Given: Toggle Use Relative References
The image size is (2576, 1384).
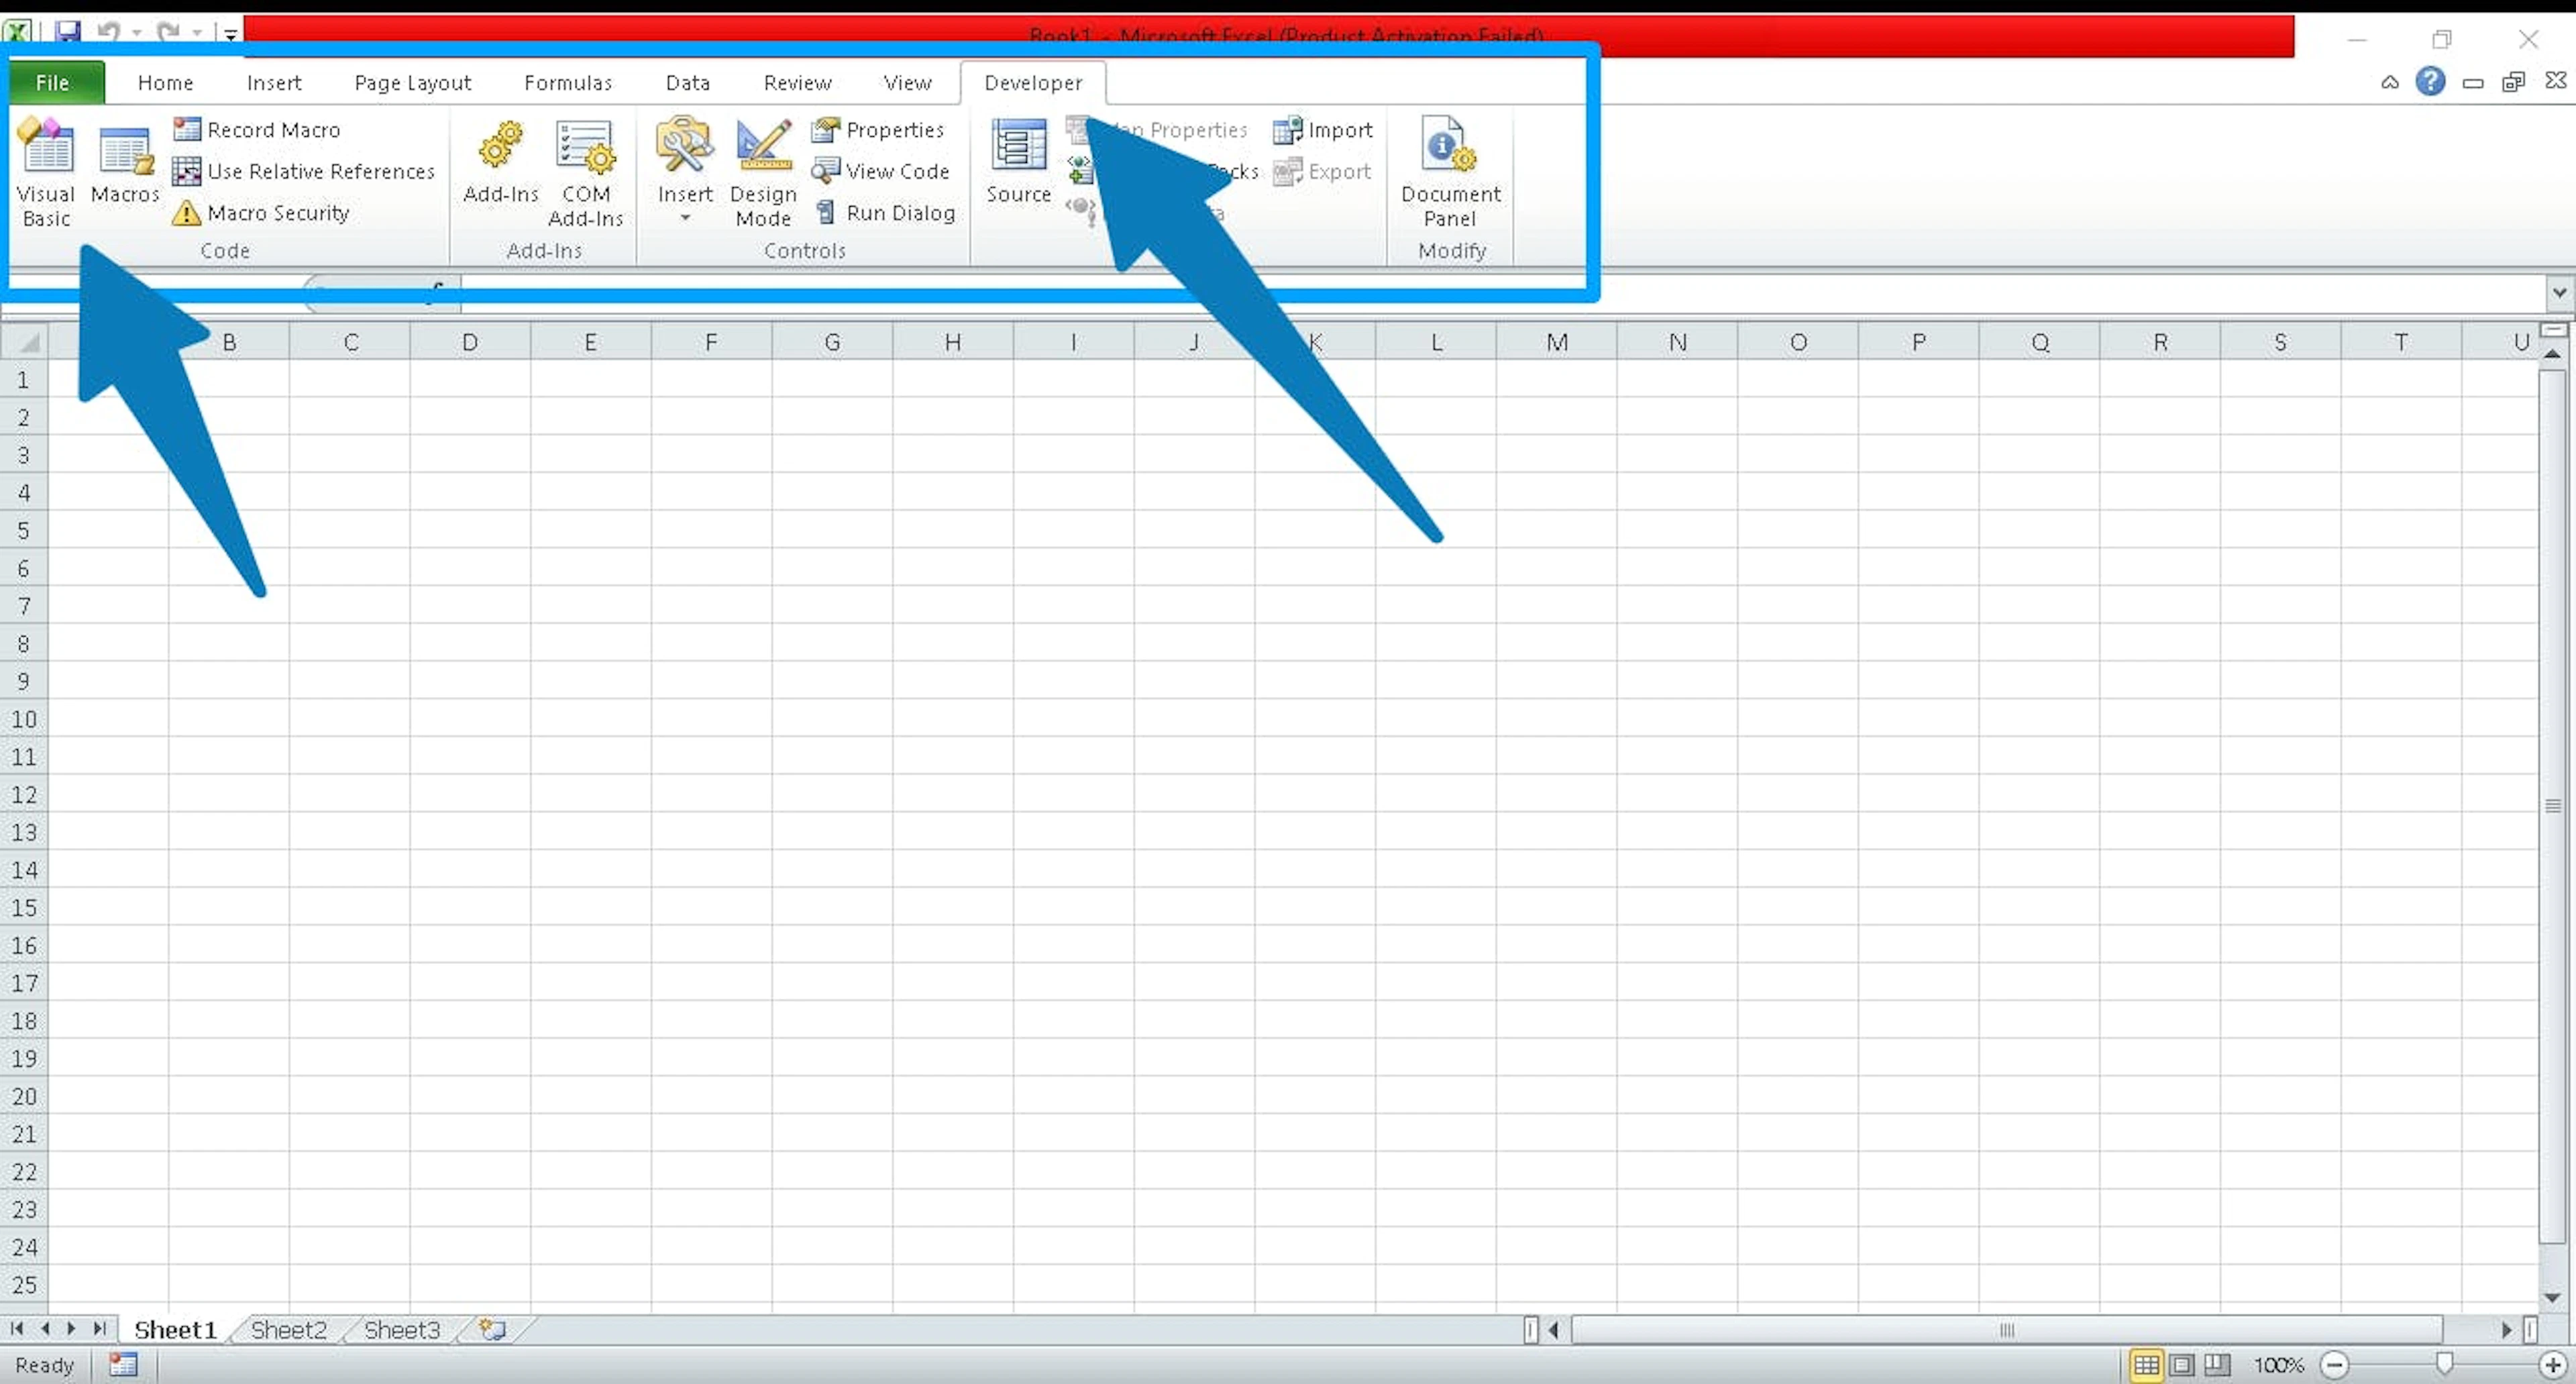Looking at the screenshot, I should 304,172.
